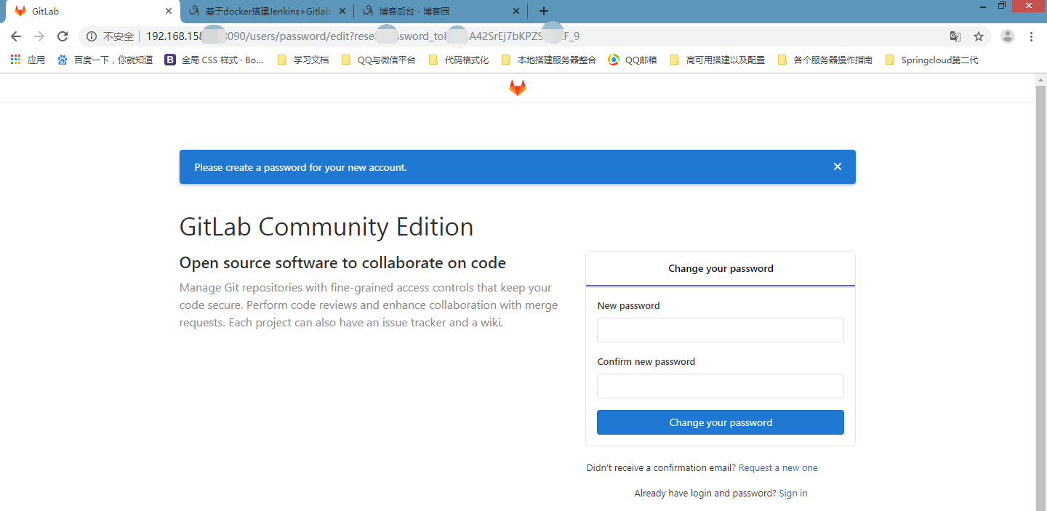This screenshot has width=1047, height=511.
Task: Click the 'New password' field label
Action: pos(628,306)
